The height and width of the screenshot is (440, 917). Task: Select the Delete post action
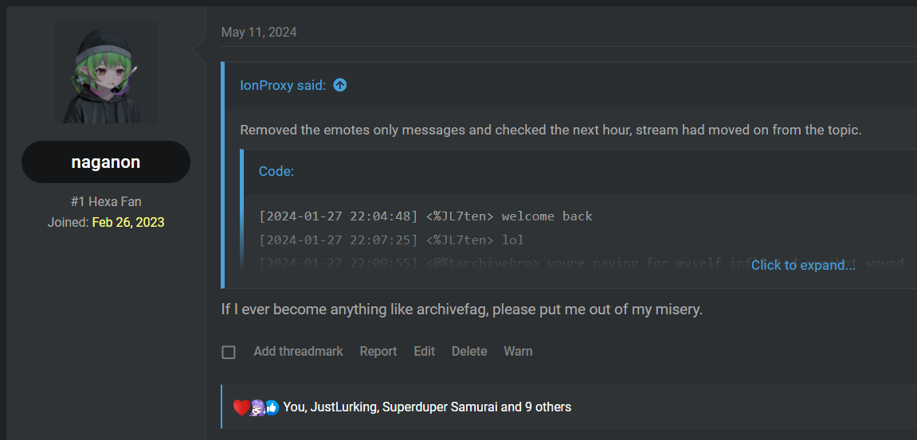point(469,351)
